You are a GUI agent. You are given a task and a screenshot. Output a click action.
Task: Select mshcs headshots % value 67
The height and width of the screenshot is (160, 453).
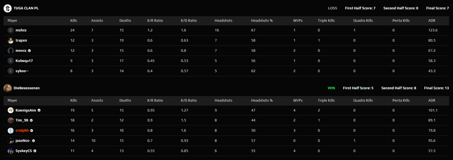tap(253, 30)
